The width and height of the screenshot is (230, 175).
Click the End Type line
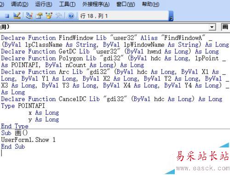click(15, 126)
